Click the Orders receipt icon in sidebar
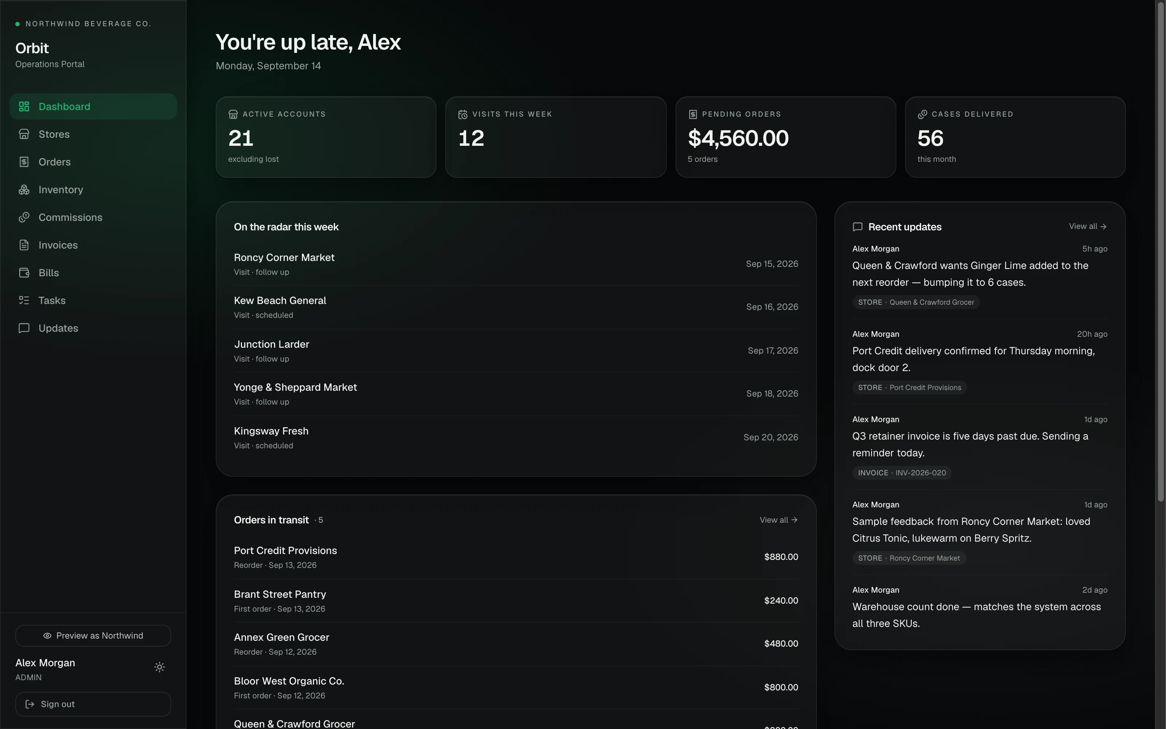1166x729 pixels. point(24,162)
